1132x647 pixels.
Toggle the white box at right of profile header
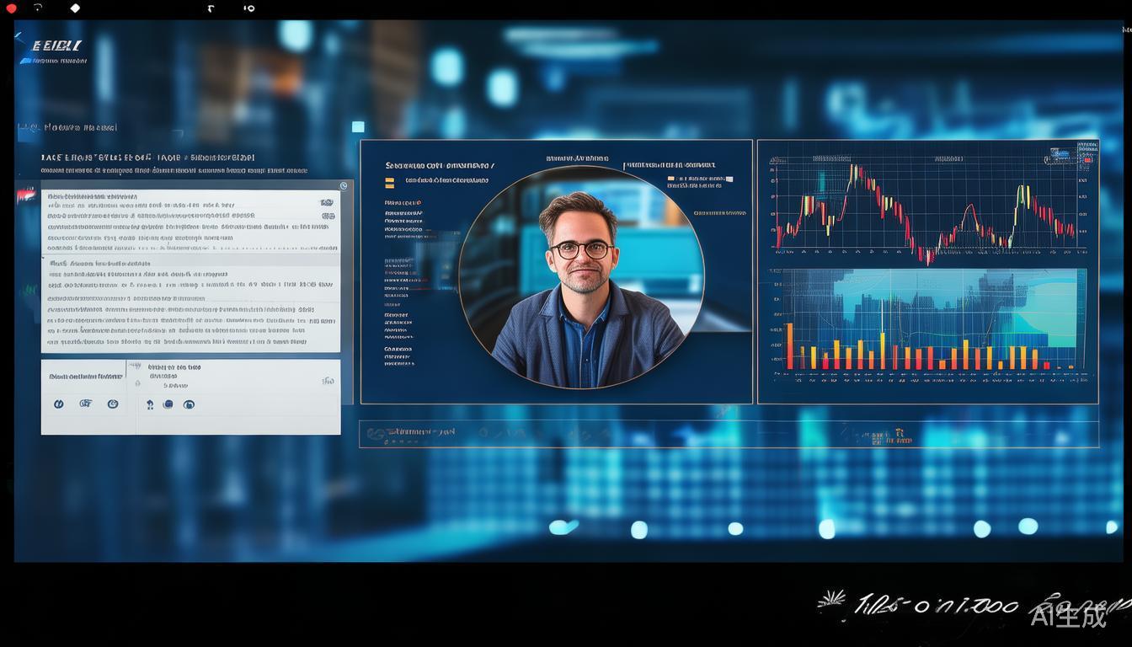pyautogui.click(x=729, y=179)
